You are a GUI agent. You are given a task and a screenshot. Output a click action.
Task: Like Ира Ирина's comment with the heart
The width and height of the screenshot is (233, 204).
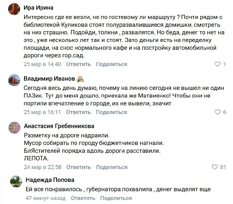pyautogui.click(x=218, y=64)
